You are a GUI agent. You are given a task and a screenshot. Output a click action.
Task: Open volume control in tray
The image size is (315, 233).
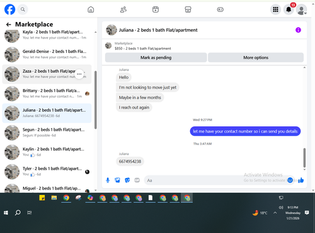[281, 208]
